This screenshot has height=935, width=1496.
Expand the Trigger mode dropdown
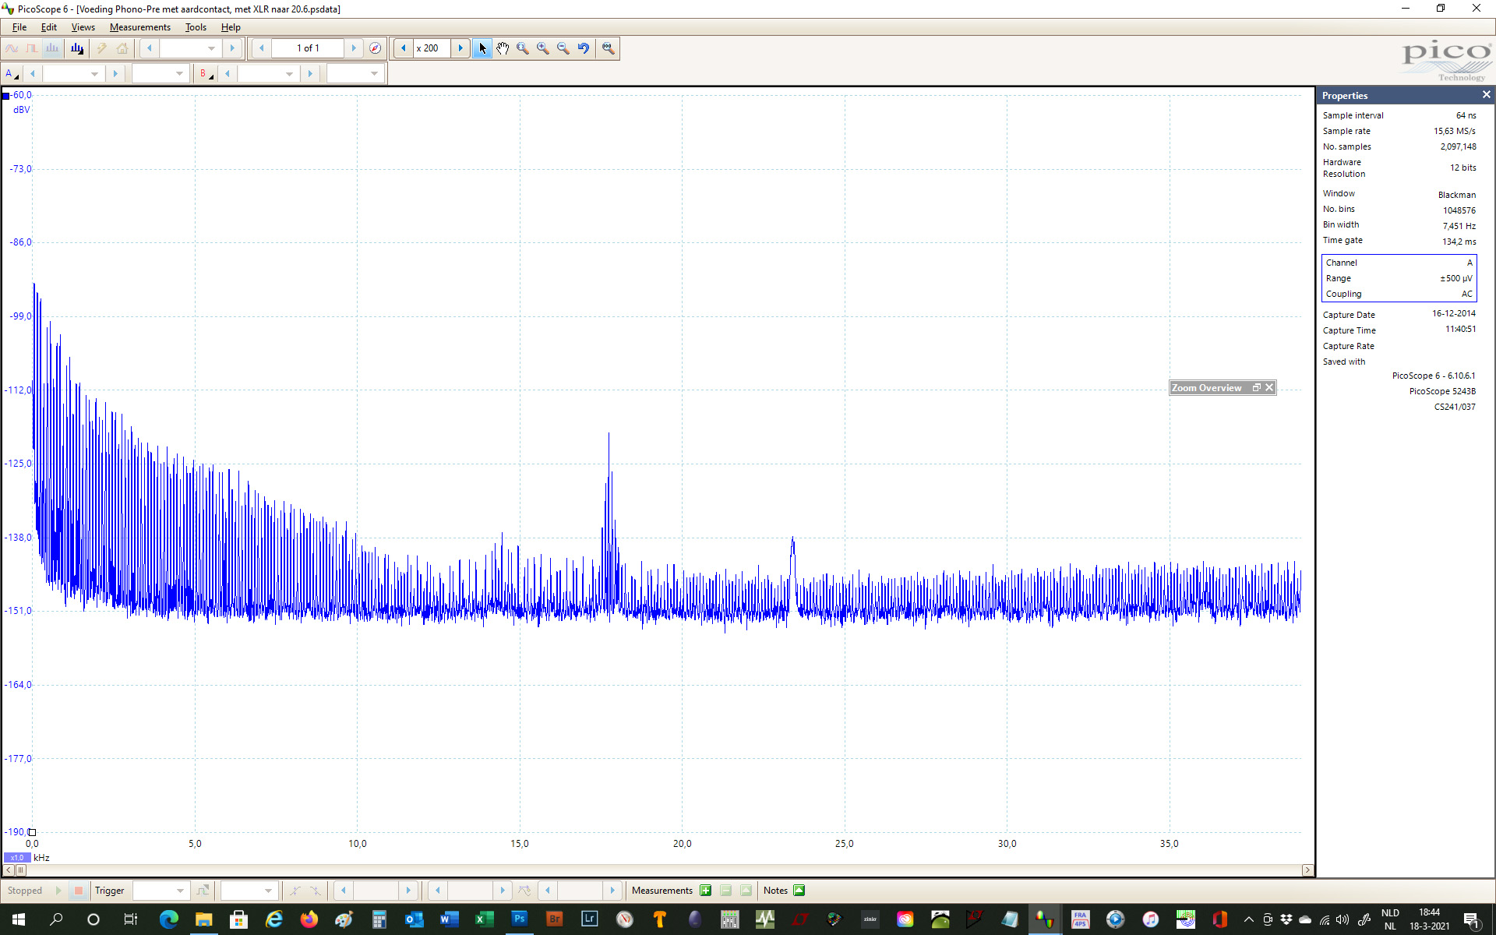(180, 891)
